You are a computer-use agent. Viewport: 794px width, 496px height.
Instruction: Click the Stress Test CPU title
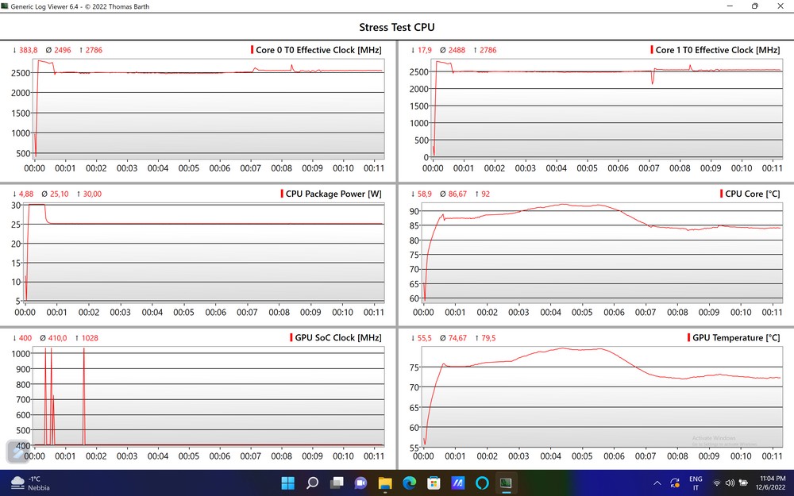[x=396, y=27]
